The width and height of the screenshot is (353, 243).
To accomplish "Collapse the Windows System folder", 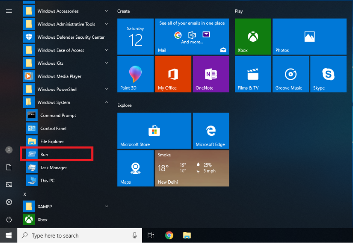I will click(66, 102).
